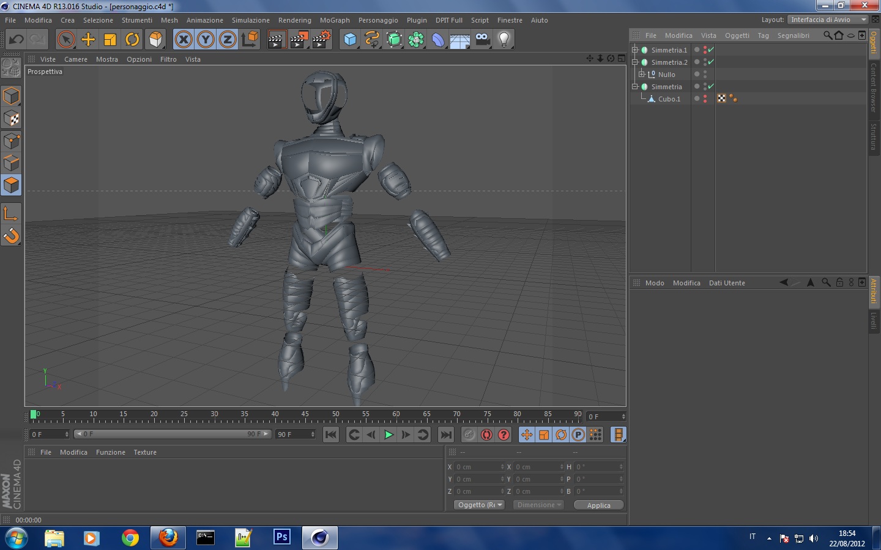881x550 pixels.
Task: Open Photoshop from the taskbar
Action: [281, 537]
